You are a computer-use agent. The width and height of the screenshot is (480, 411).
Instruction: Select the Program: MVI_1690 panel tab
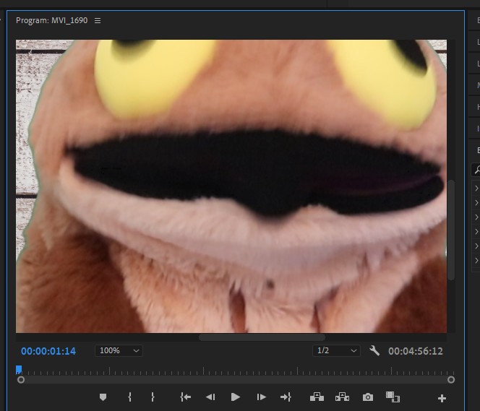pyautogui.click(x=52, y=20)
